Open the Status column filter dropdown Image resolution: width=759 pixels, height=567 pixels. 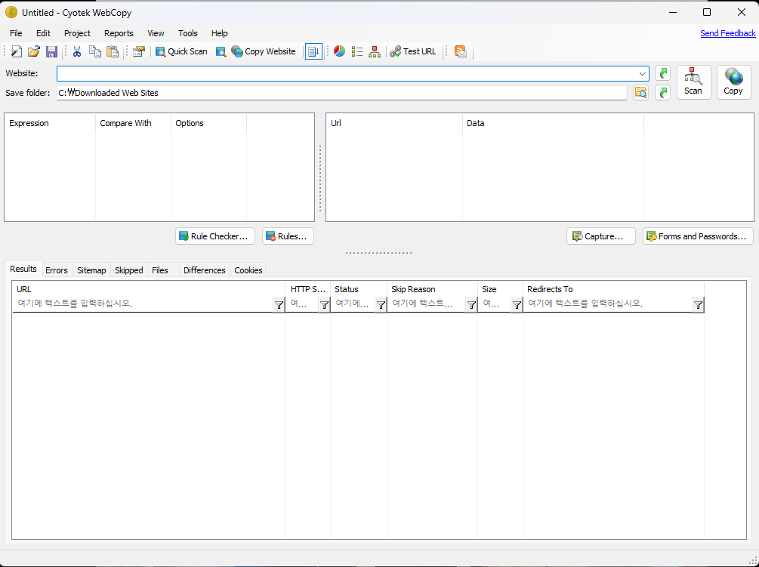[x=381, y=304]
